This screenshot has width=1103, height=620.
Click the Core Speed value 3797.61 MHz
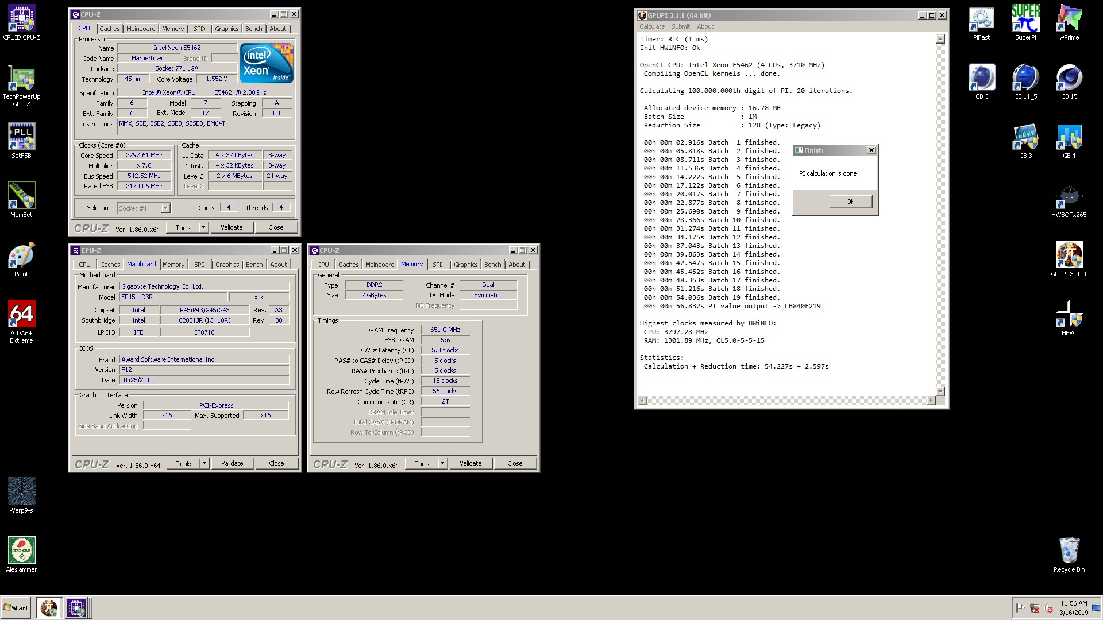(144, 155)
